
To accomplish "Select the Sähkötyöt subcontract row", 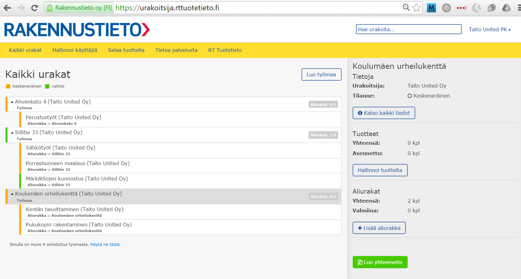I will [x=180, y=150].
